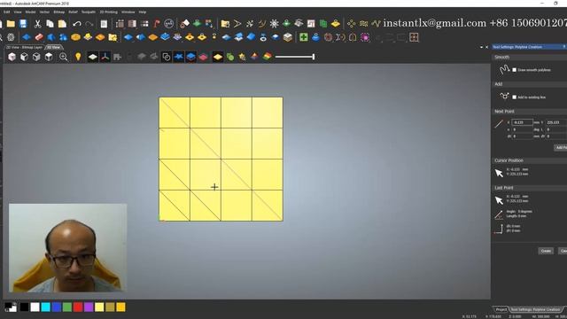Open the Toolpath menu
Screen dimensions: 567x319
(89, 12)
